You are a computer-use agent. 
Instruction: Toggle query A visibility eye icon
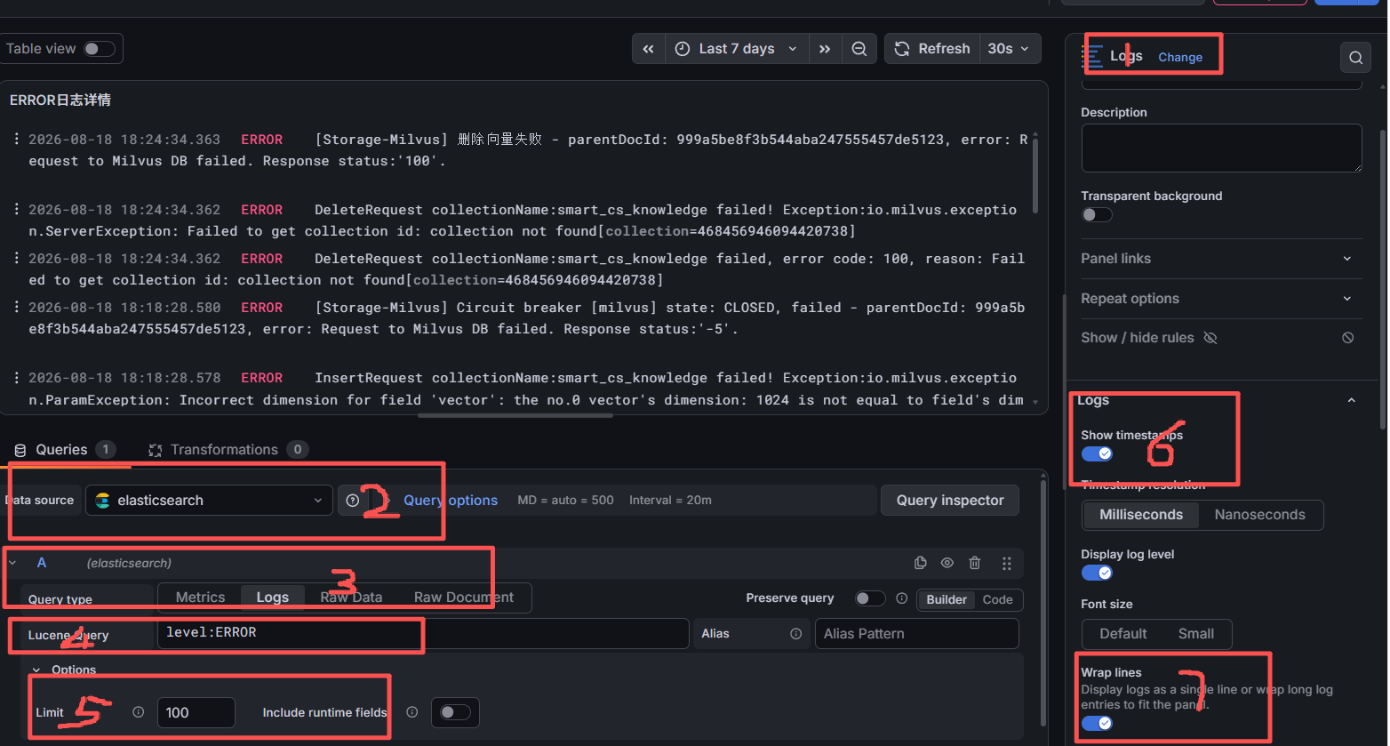947,563
